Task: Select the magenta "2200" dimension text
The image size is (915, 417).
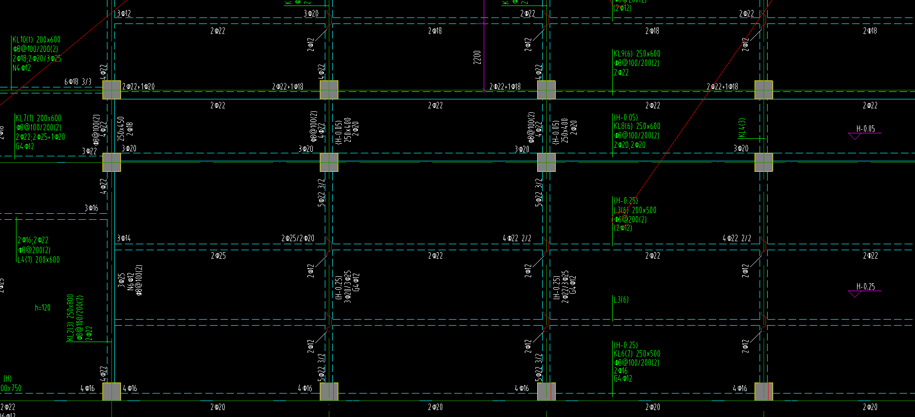Action: (477, 57)
